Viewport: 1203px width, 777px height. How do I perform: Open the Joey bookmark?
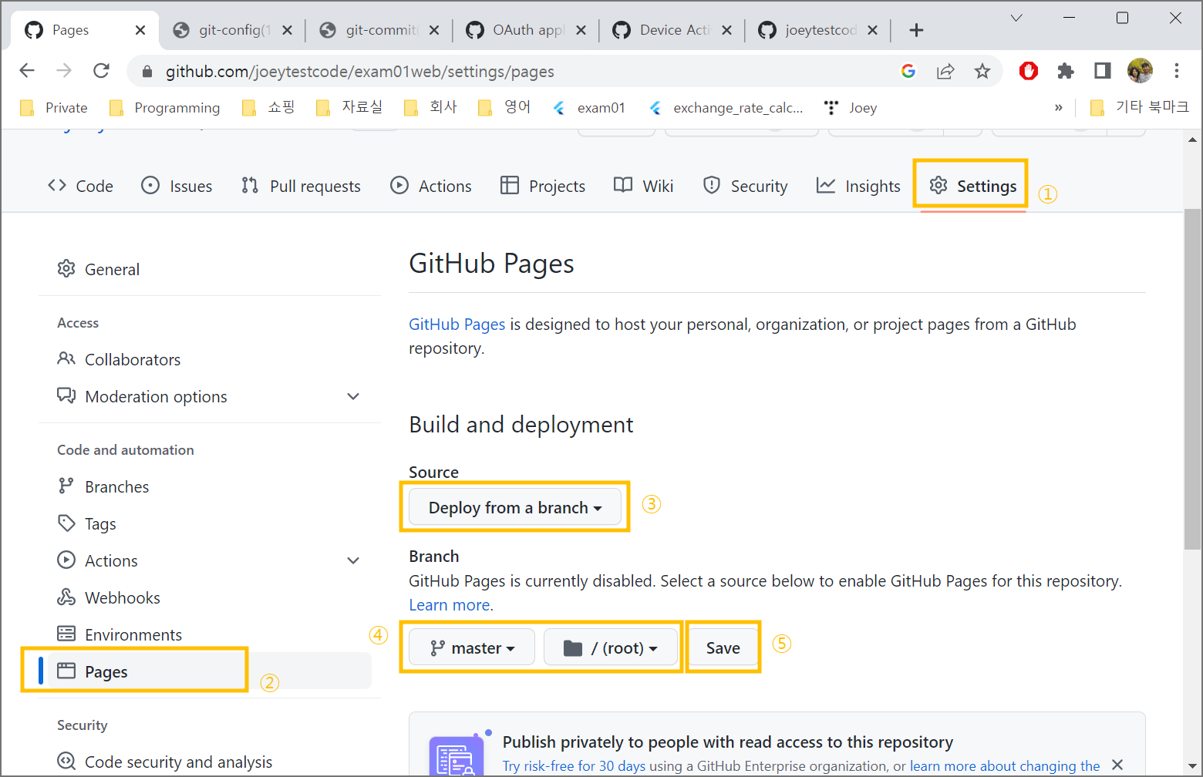click(851, 108)
